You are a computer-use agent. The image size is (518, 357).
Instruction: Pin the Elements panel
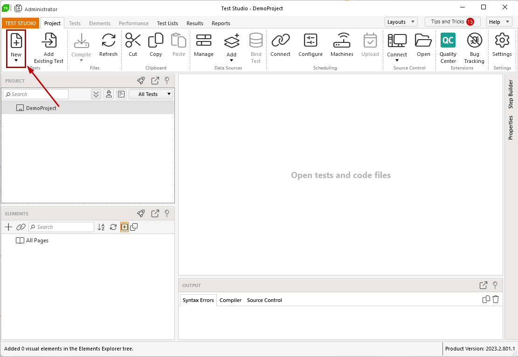click(167, 213)
